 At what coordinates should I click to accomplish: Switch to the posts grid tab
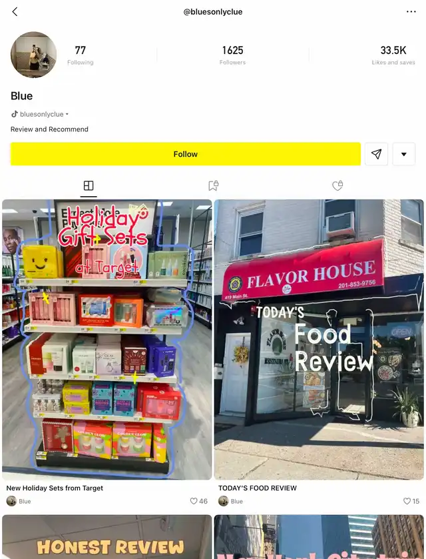[89, 185]
